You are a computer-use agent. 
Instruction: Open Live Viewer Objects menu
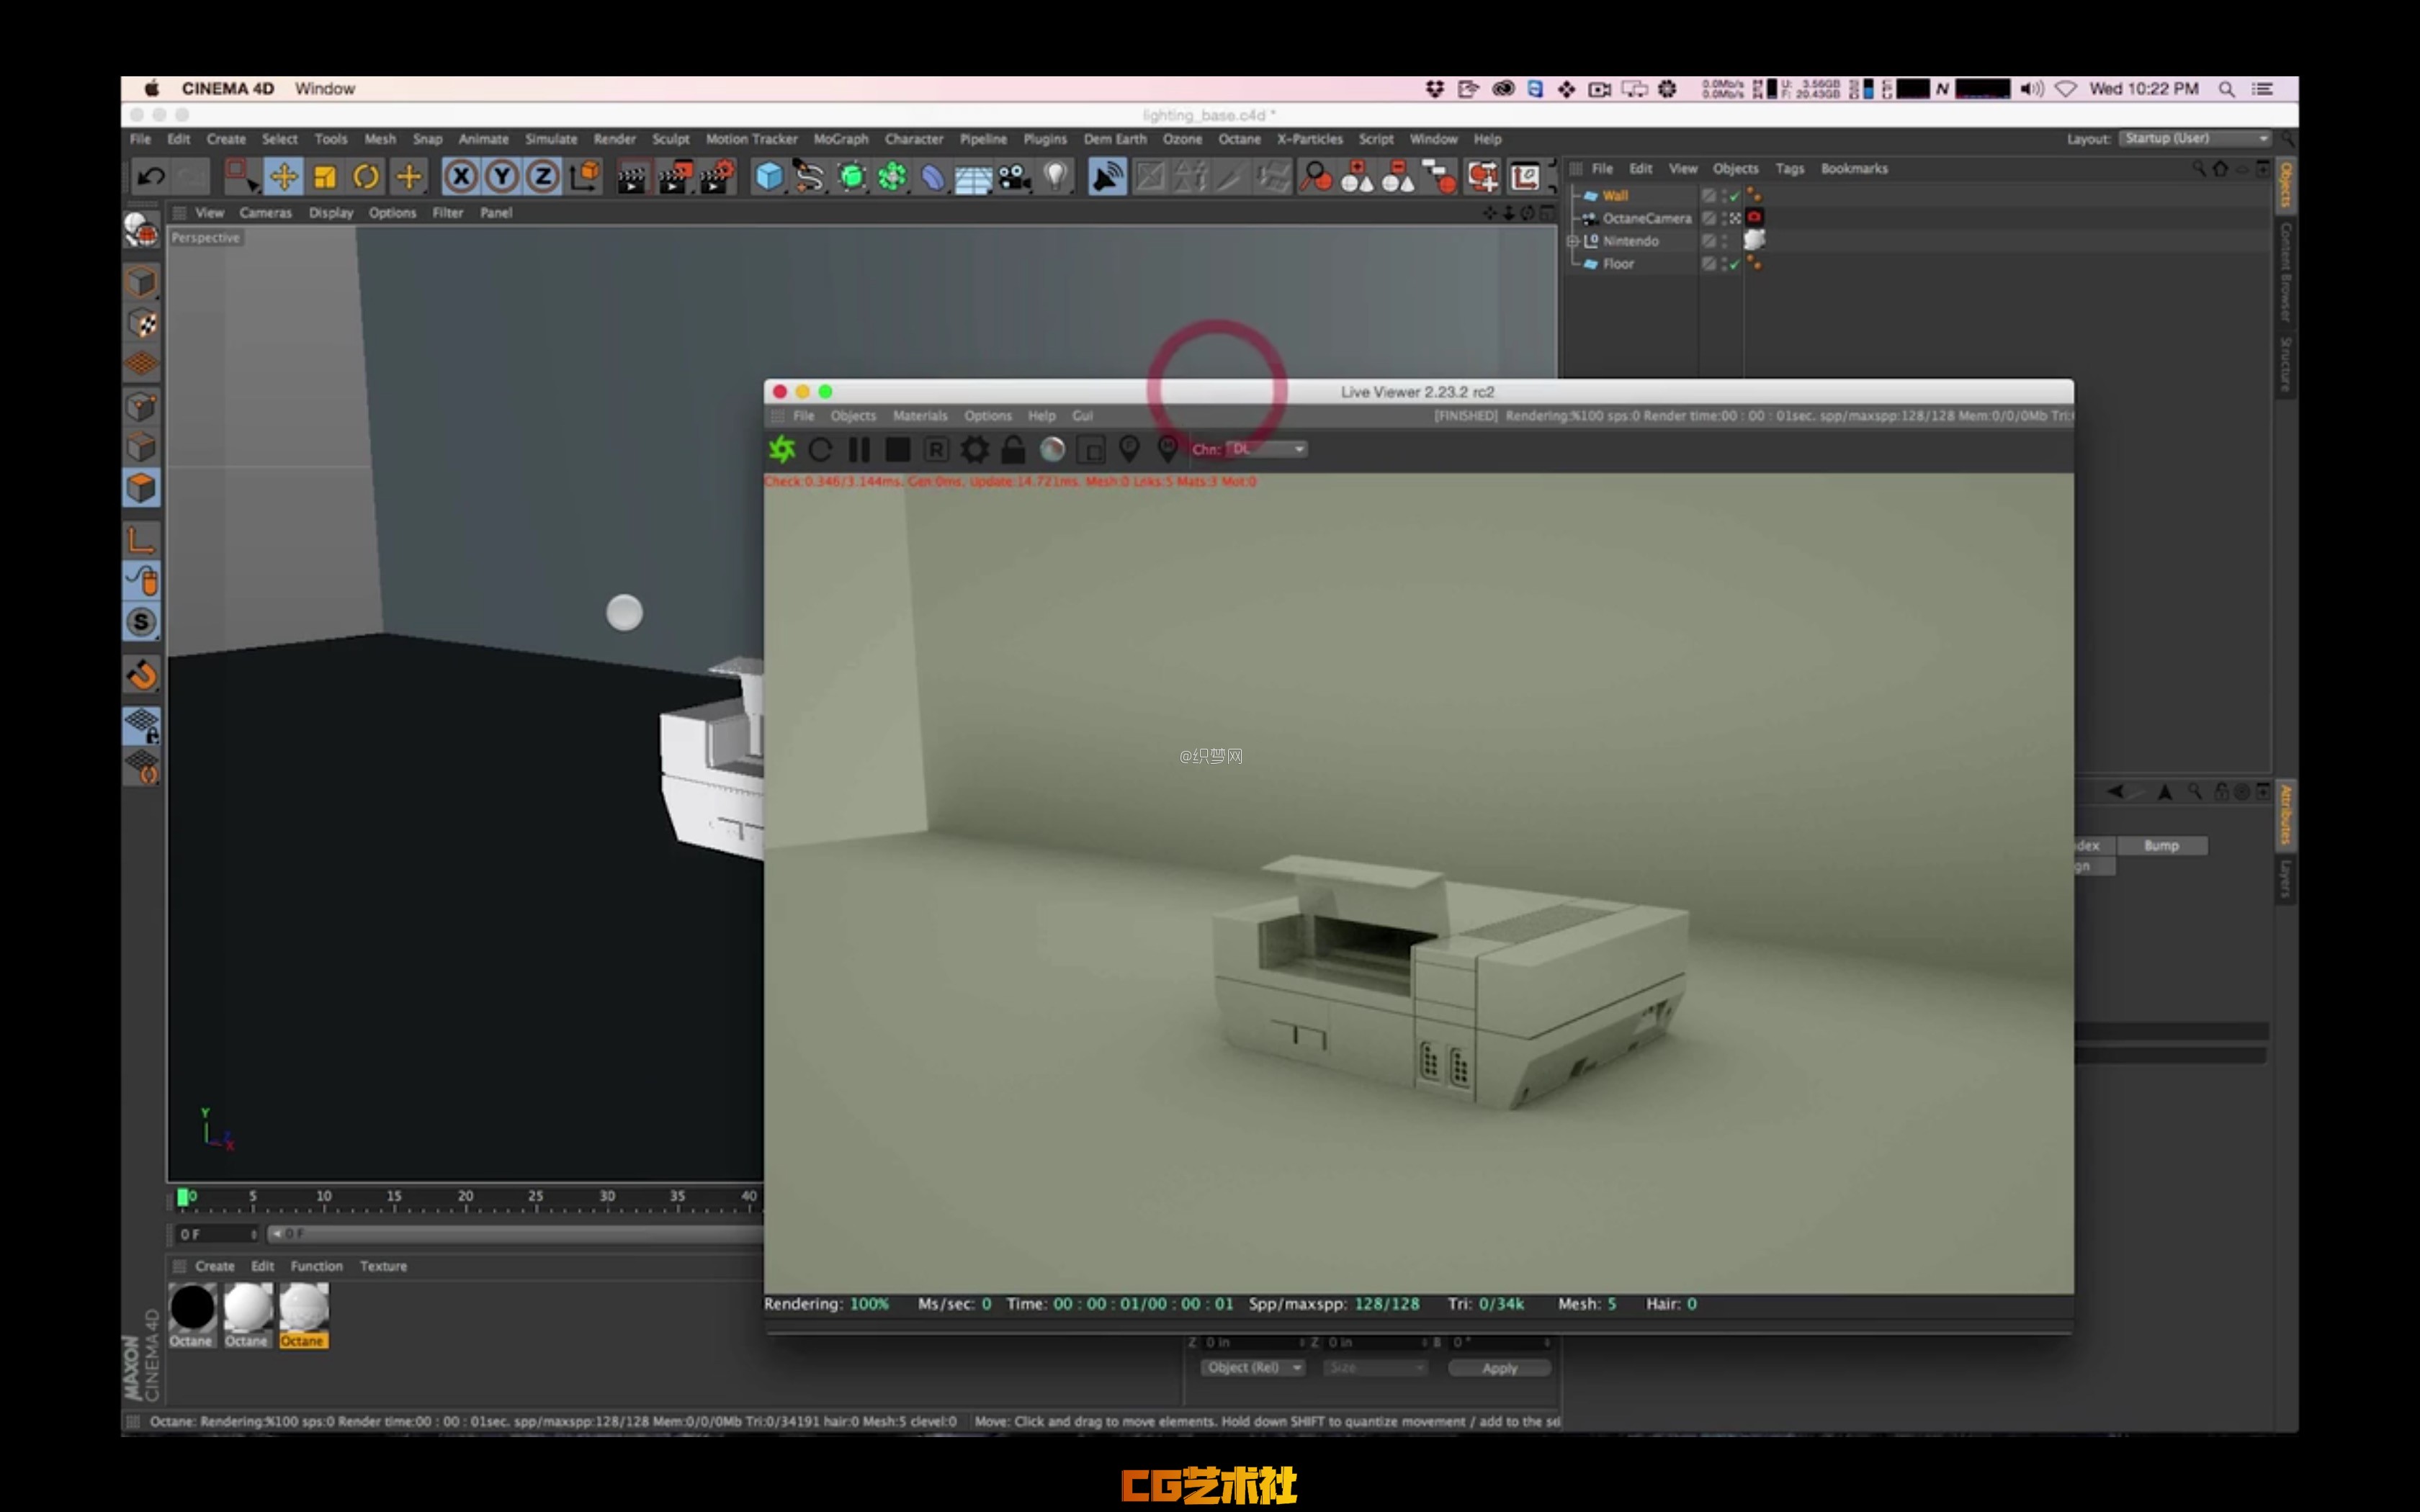point(853,416)
